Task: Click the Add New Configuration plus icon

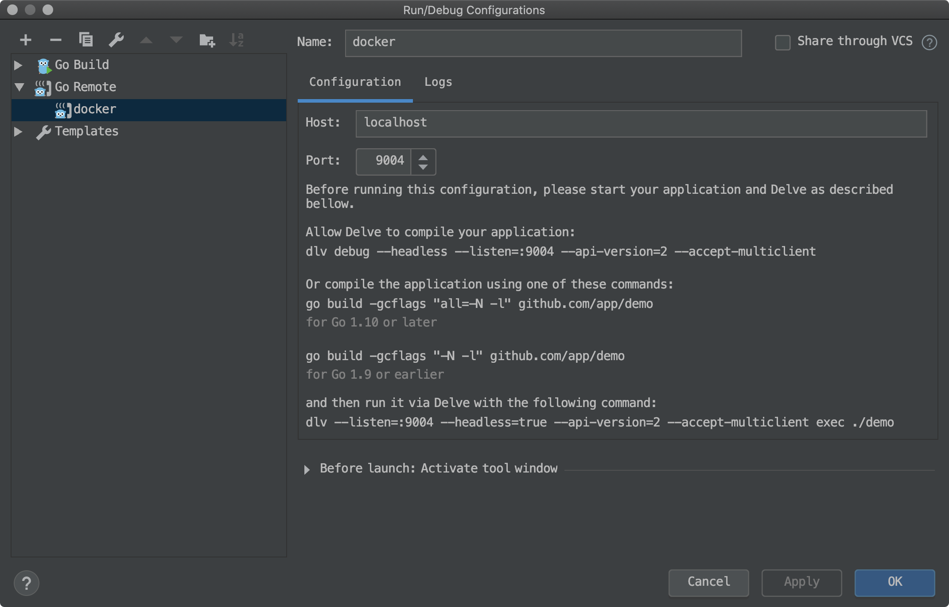Action: click(26, 40)
